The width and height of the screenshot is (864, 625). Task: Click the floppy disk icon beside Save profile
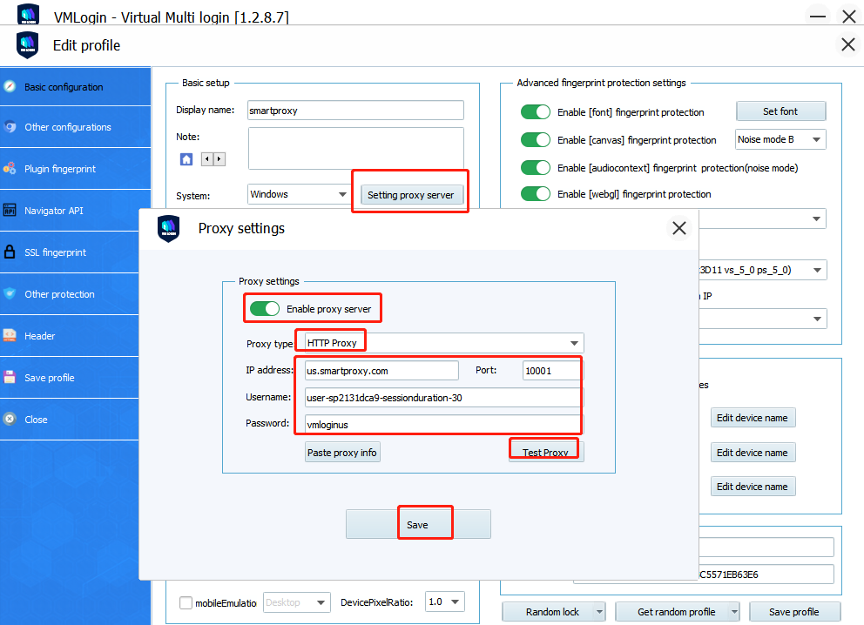[x=10, y=377]
